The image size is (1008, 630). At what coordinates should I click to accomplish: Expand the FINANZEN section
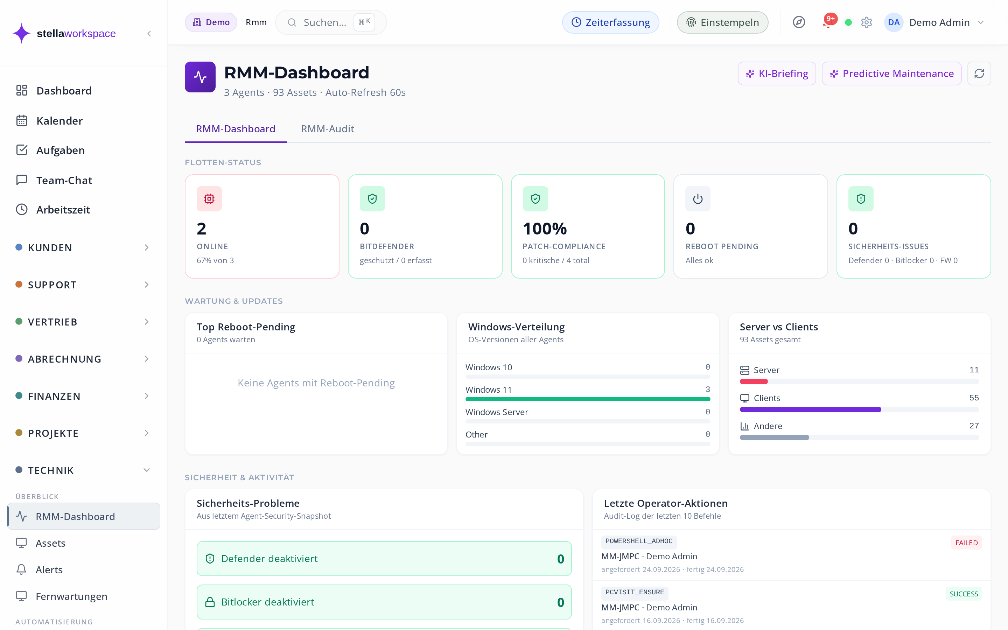coord(83,396)
